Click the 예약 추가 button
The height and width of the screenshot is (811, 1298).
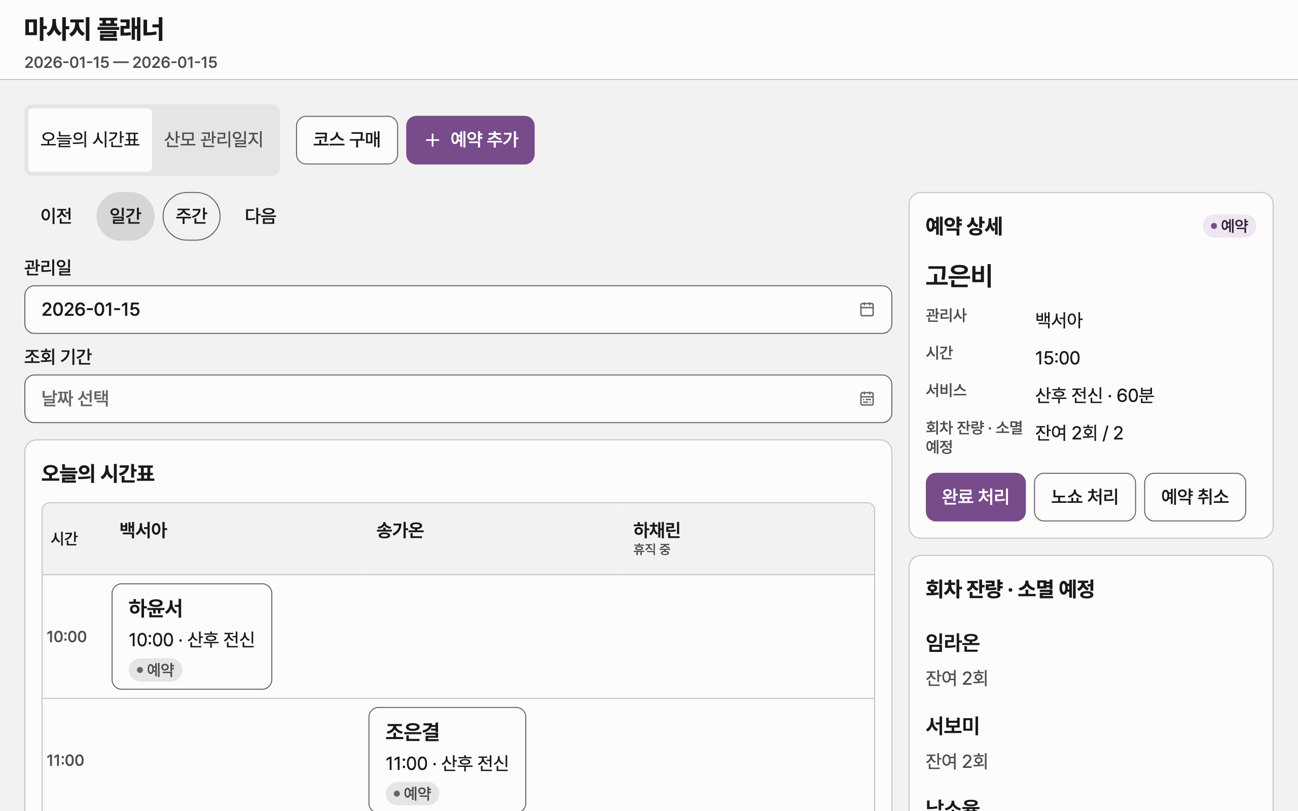[x=471, y=140]
